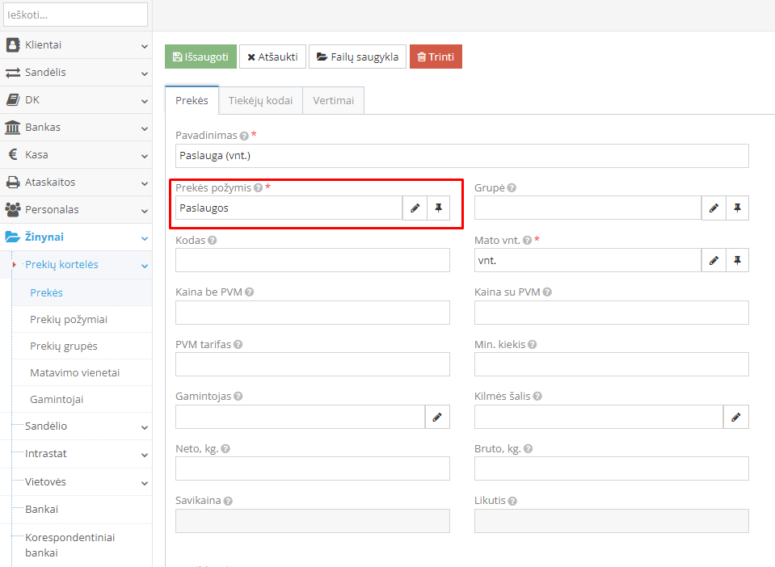Click the help icon beside Min. kiekis
The width and height of the screenshot is (775, 567).
click(532, 345)
